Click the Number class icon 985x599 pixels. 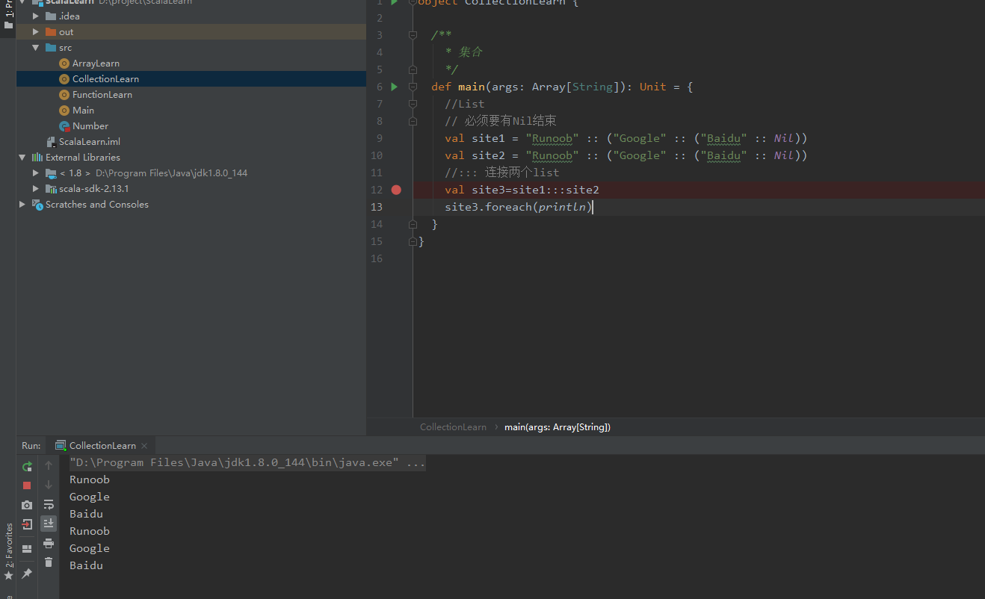[64, 125]
